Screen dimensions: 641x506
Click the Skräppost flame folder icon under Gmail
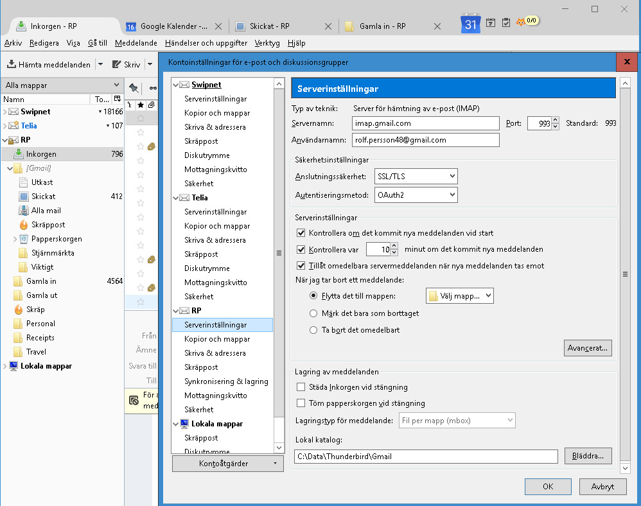point(24,225)
